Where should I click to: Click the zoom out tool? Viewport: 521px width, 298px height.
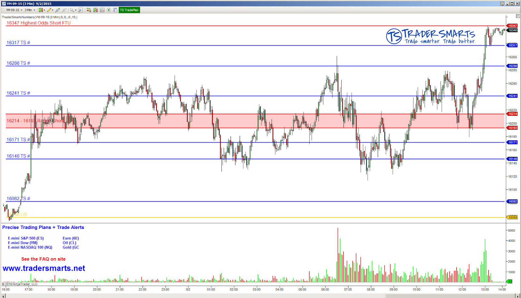(x=64, y=10)
